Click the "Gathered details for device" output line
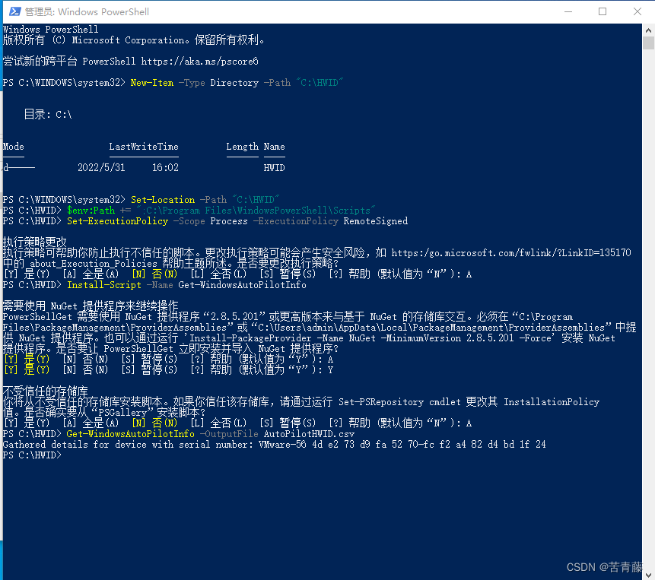655x580 pixels. tap(274, 445)
